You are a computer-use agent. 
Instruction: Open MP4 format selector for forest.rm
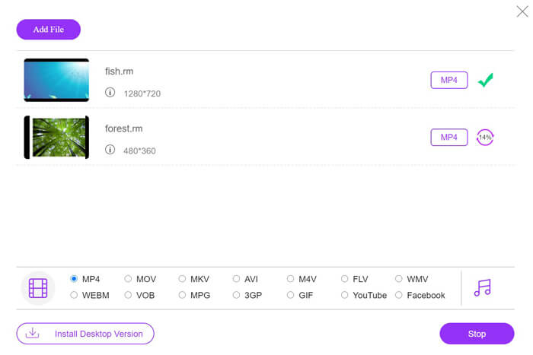[449, 137]
